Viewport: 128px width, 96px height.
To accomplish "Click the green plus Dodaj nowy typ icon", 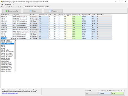I will coord(7,11).
